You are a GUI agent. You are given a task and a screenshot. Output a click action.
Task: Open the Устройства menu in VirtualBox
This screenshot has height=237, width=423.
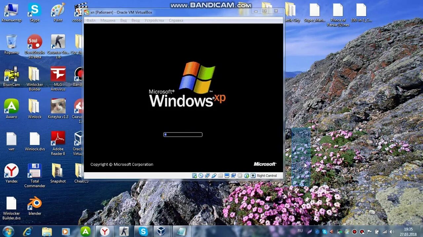[x=154, y=20]
